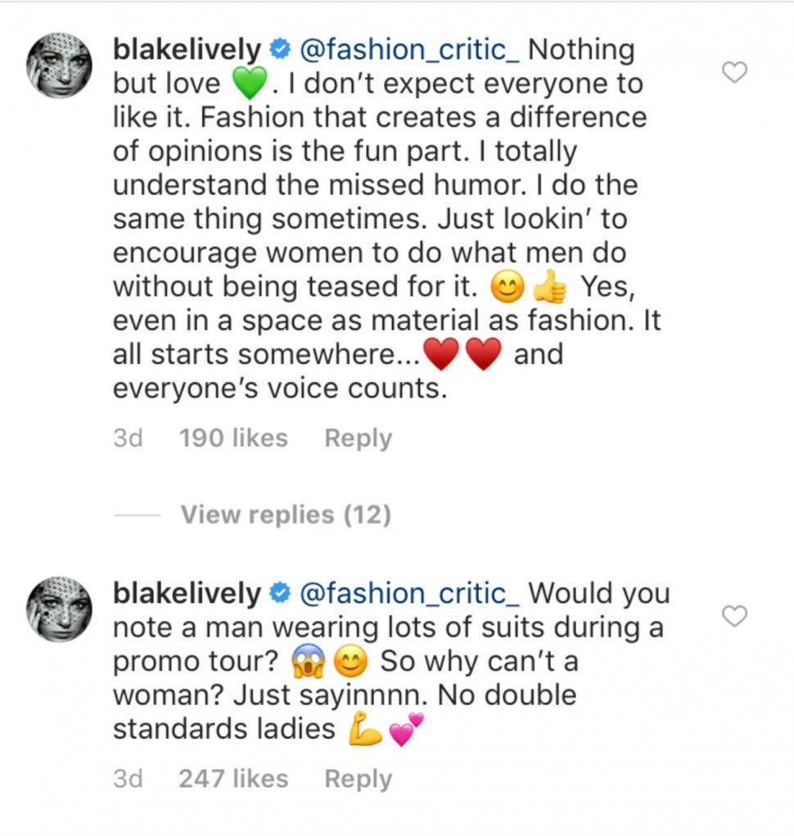Screen dimensions: 794x836
Task: Click blakelively username in first comment
Action: click(x=187, y=50)
